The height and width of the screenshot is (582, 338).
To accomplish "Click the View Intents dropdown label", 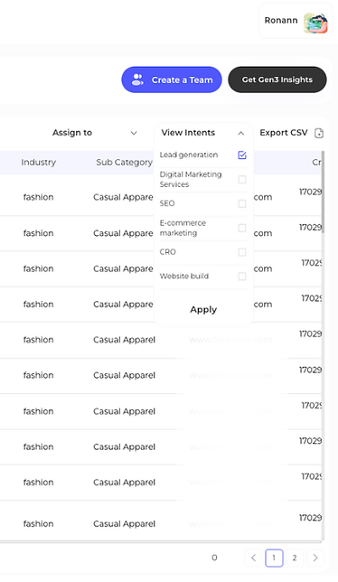I will click(188, 133).
